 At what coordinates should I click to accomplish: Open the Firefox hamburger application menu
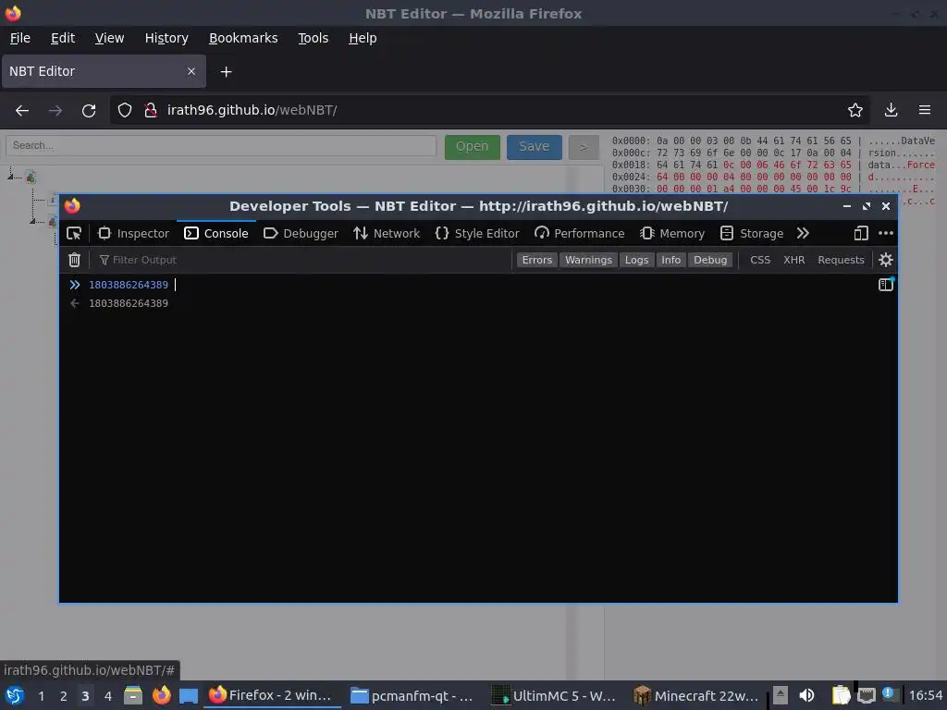coord(925,111)
